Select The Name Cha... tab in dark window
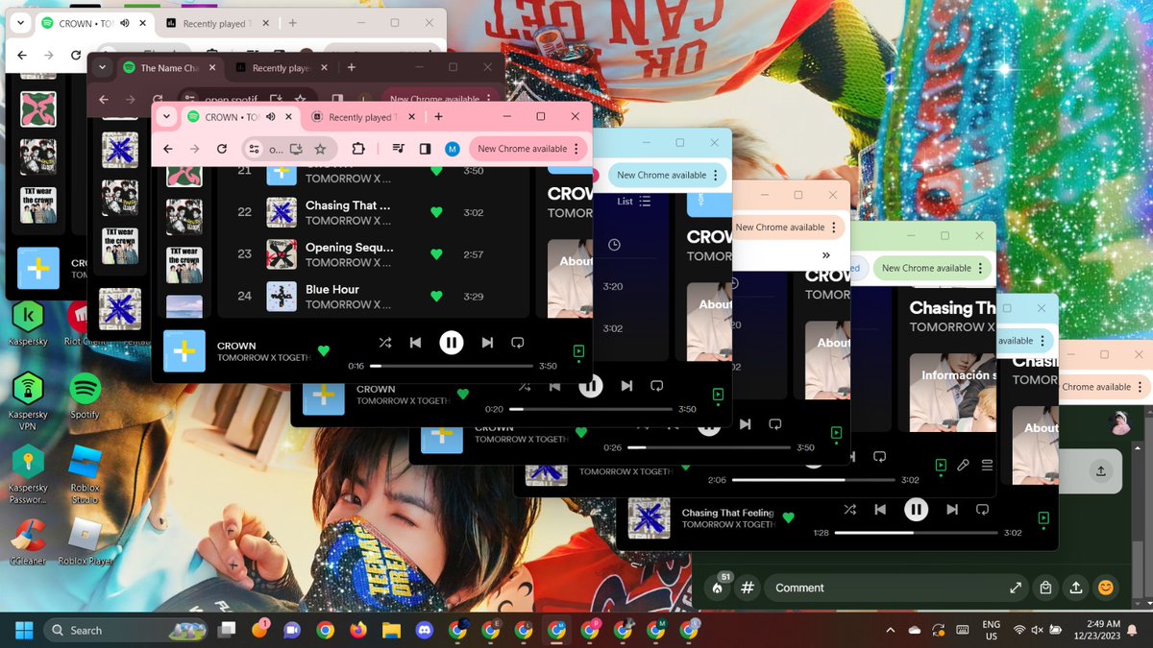 (170, 68)
